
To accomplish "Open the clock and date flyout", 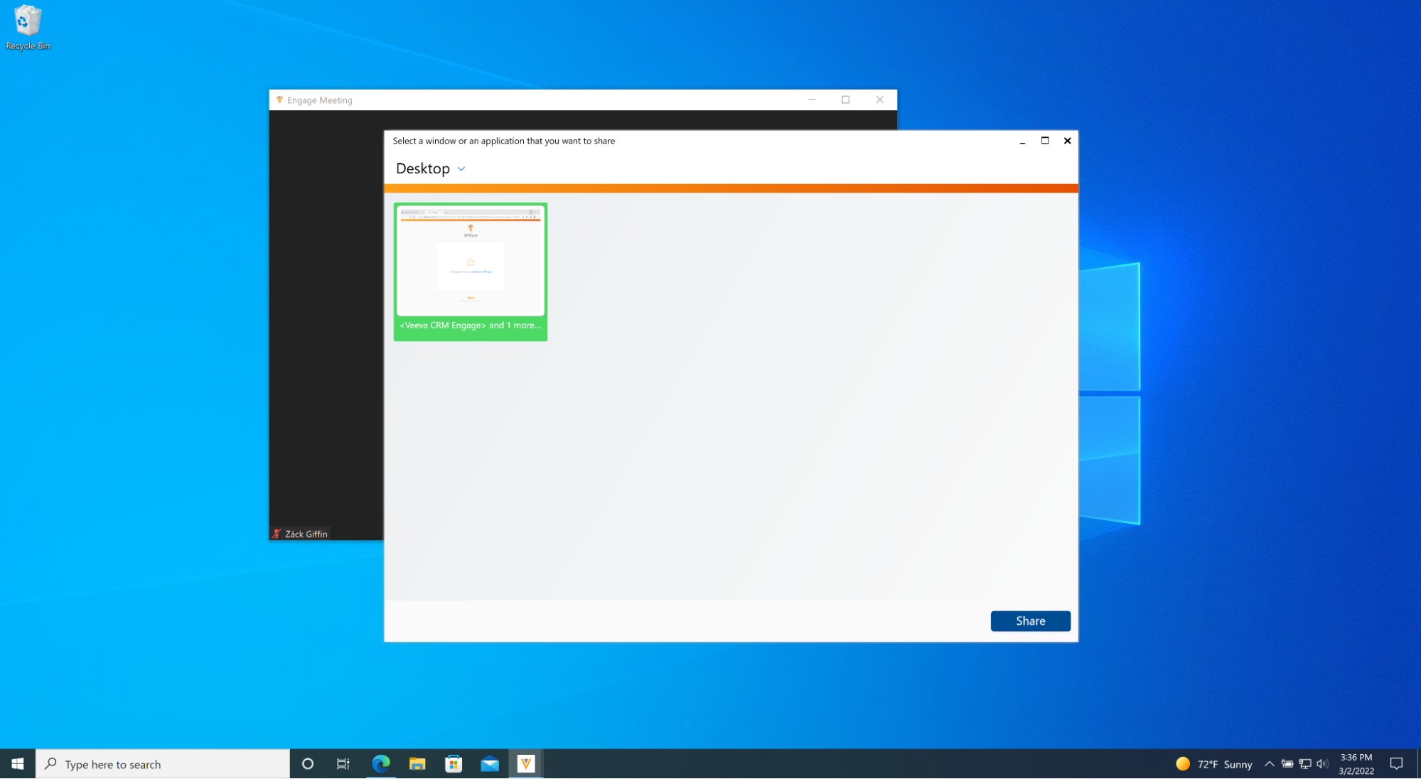I will point(1356,764).
